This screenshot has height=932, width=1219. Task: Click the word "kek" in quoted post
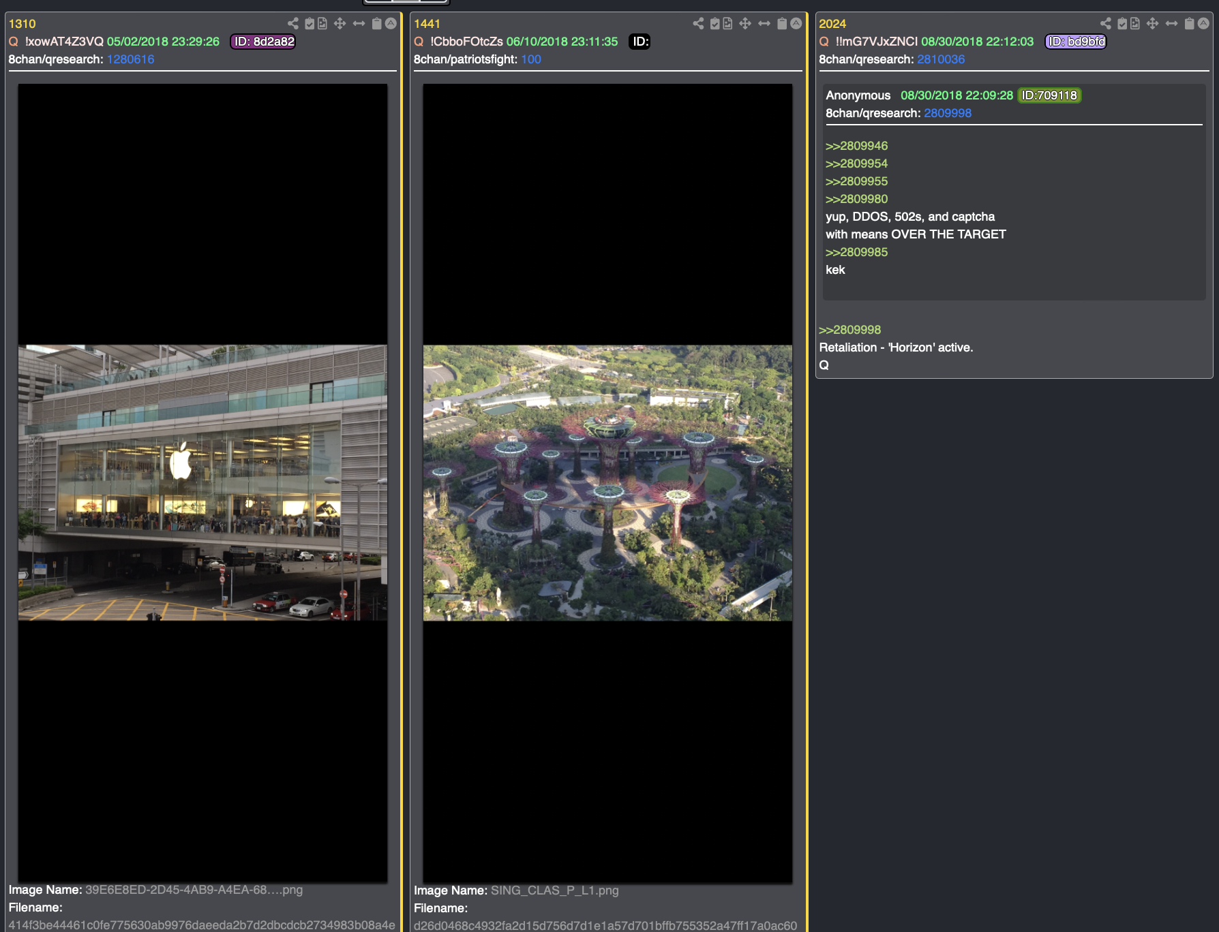(835, 270)
